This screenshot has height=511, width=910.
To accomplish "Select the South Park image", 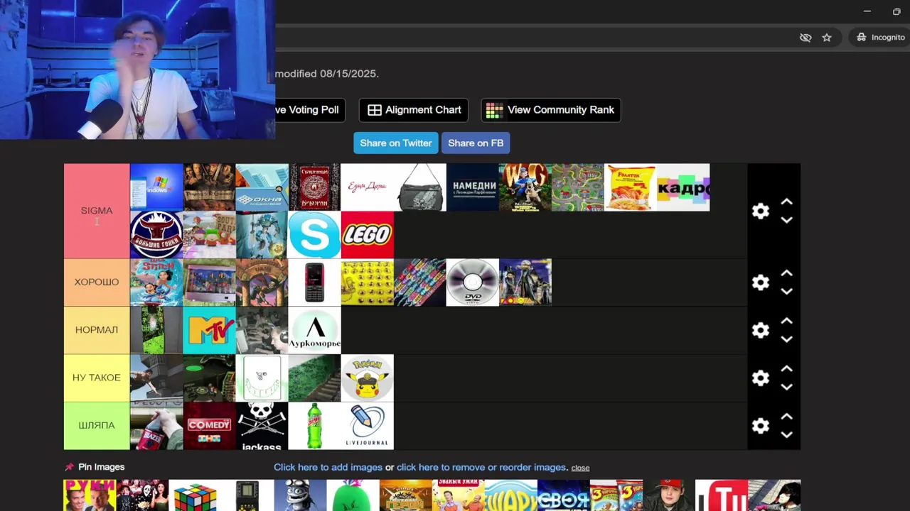I will (209, 235).
